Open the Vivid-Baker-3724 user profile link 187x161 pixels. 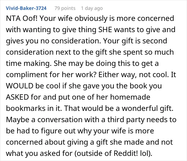click(26, 8)
